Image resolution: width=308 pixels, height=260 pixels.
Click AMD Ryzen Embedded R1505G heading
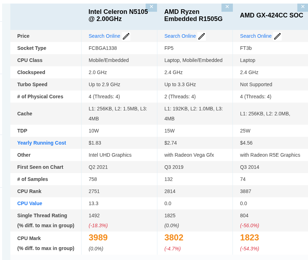point(193,15)
